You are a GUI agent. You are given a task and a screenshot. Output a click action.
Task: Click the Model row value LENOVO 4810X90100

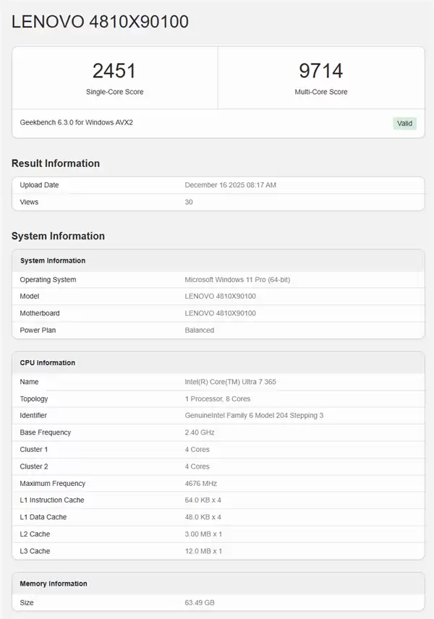220,296
